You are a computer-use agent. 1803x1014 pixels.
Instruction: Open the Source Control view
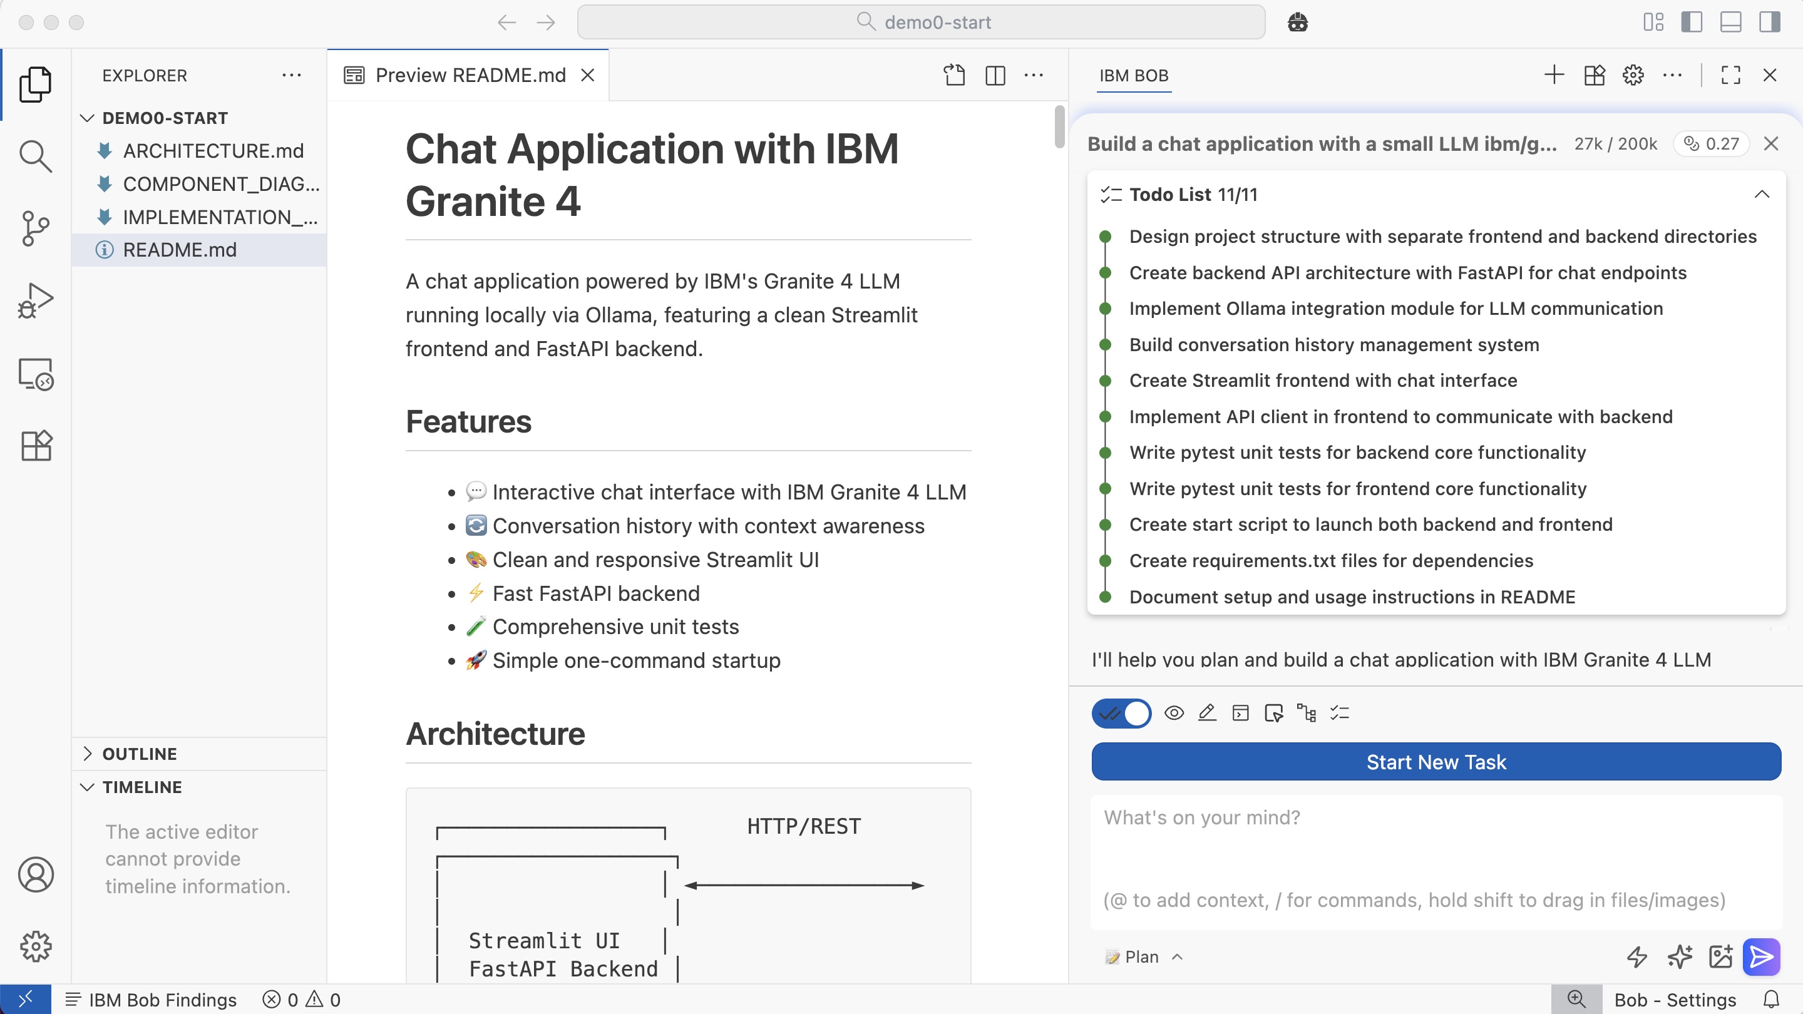pyautogui.click(x=35, y=228)
